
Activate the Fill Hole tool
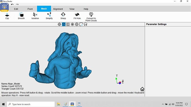coord(77,16)
